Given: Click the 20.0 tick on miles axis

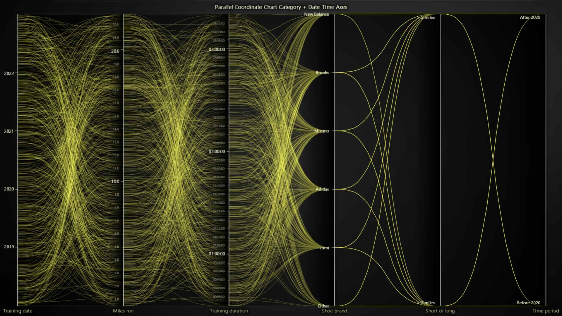Looking at the screenshot, I should point(115,51).
